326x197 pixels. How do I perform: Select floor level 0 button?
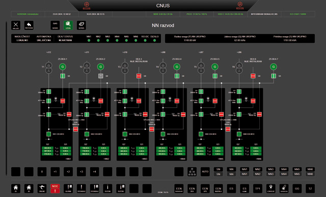click(42, 172)
